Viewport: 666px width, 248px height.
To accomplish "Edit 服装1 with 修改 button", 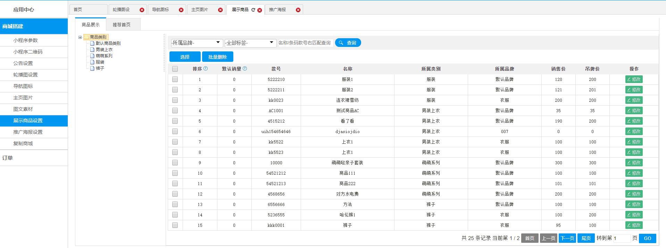I will coord(634,79).
